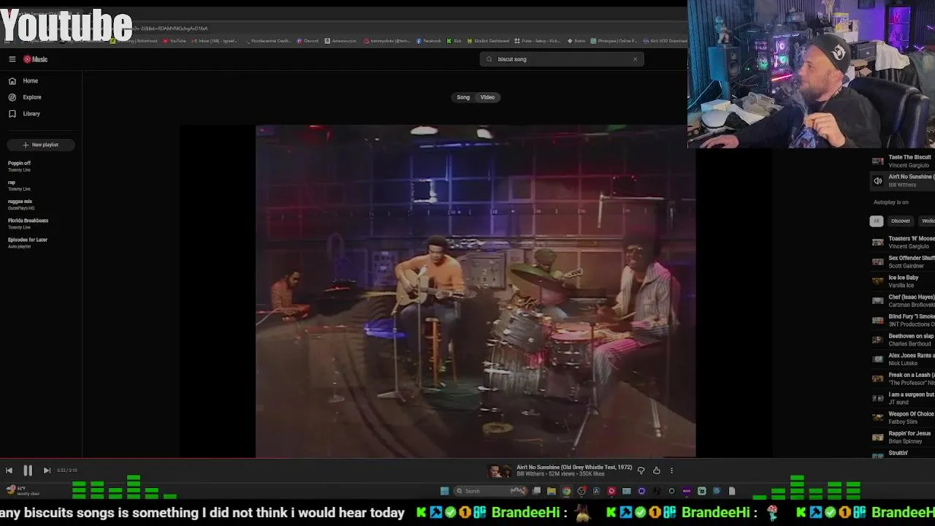The image size is (935, 526).
Task: Click the search magnifier icon
Action: pos(489,59)
